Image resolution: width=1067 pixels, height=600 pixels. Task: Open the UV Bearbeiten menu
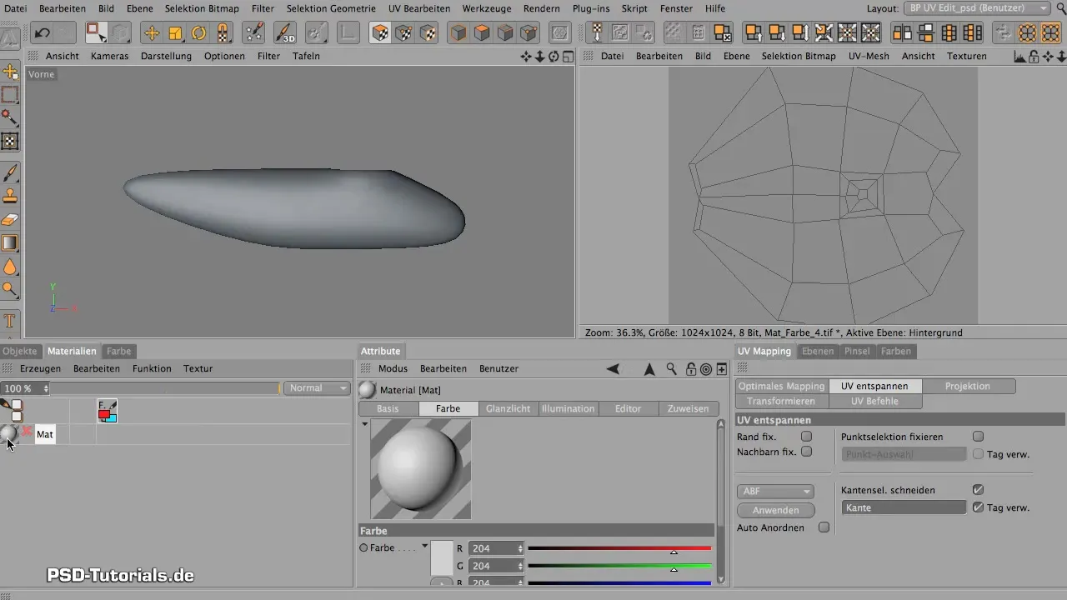pos(420,8)
